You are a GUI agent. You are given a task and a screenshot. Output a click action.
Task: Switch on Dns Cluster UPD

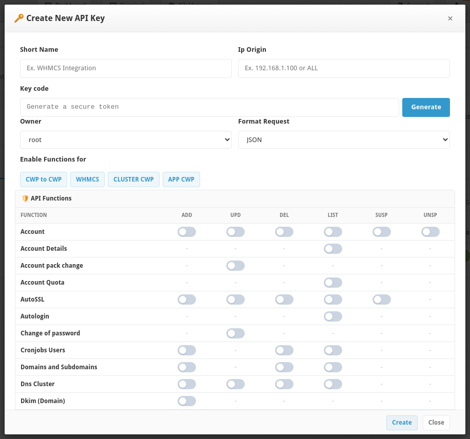point(236,384)
